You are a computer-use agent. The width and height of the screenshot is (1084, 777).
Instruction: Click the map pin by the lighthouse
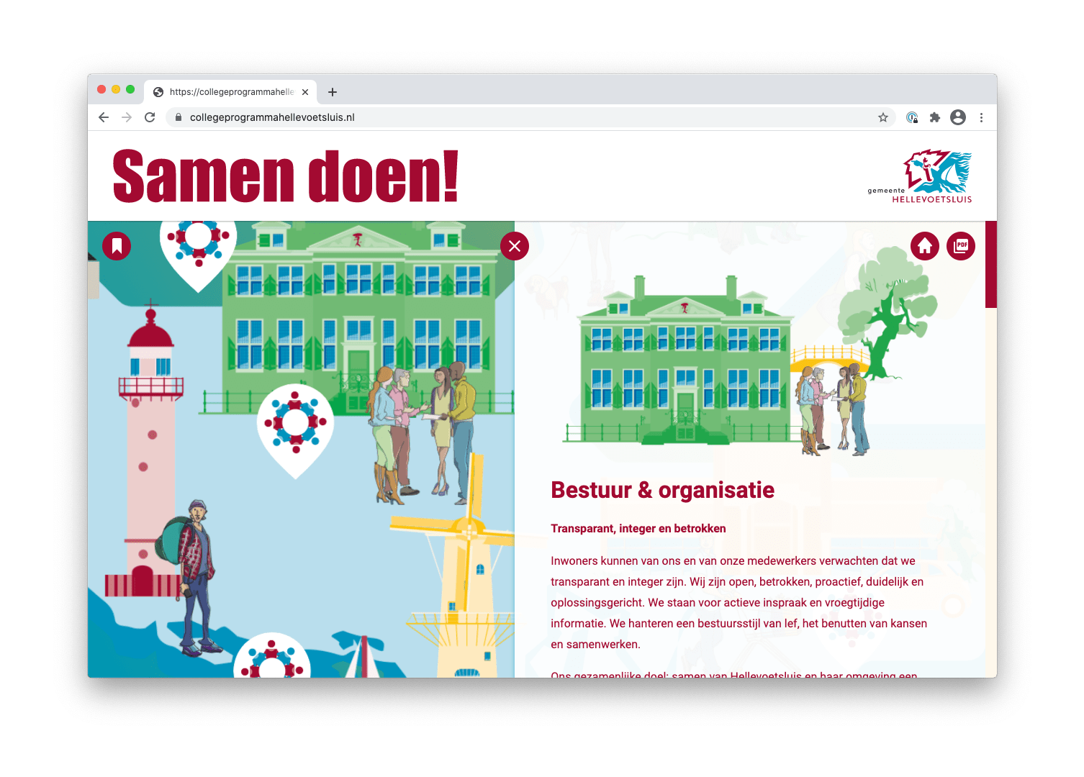point(199,252)
